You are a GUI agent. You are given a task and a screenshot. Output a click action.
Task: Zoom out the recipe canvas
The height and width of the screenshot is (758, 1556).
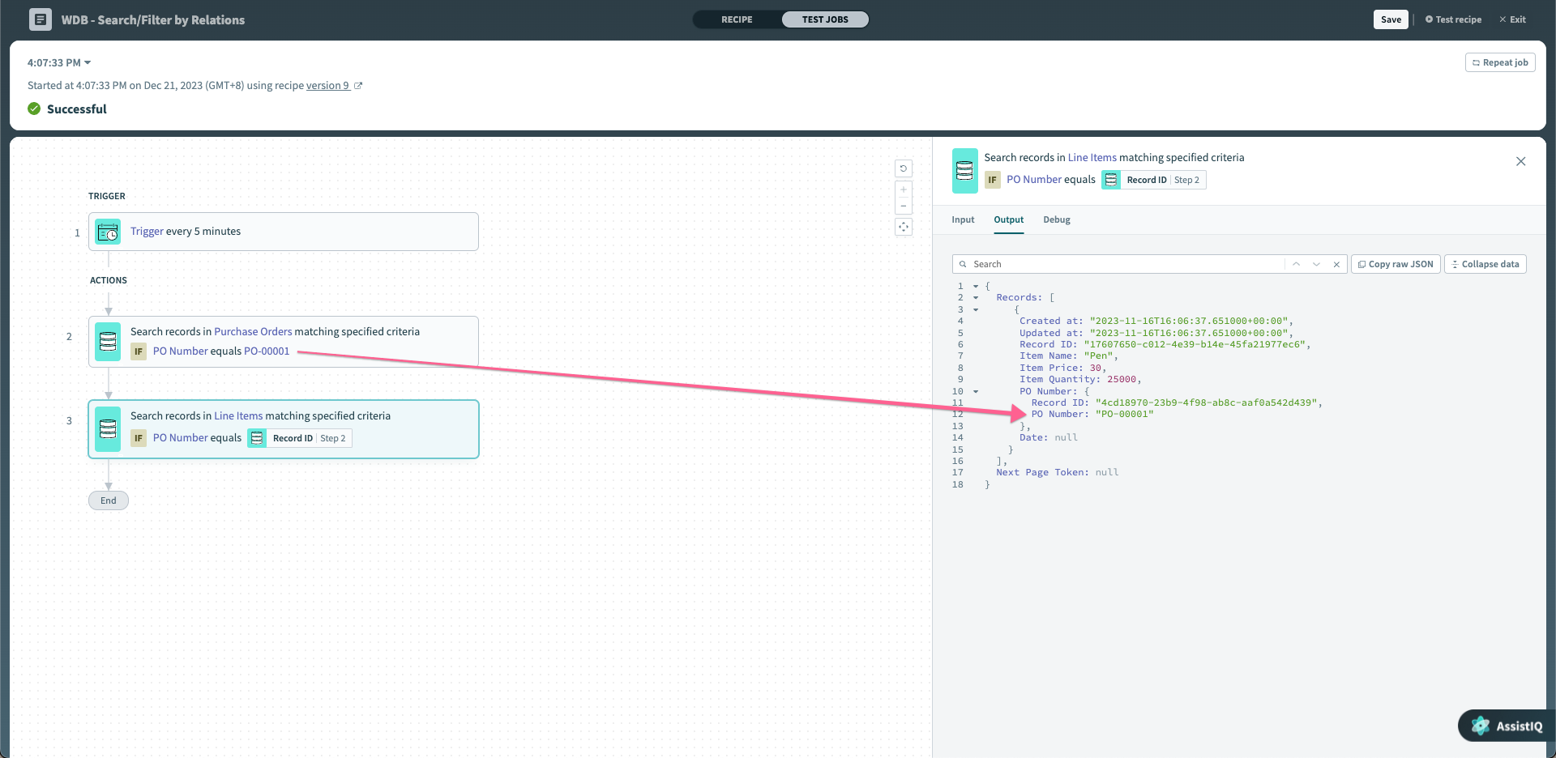(x=903, y=206)
